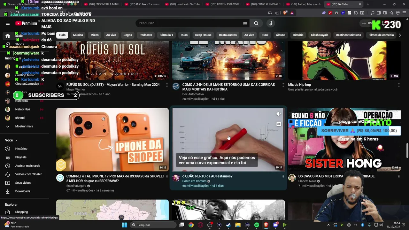Open the options menu for the 24H de Le Mans video
Image resolution: width=409 pixels, height=230 pixels.
[283, 85]
